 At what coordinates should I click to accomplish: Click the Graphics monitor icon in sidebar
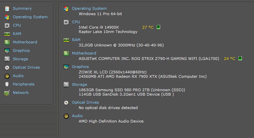pos(7,50)
